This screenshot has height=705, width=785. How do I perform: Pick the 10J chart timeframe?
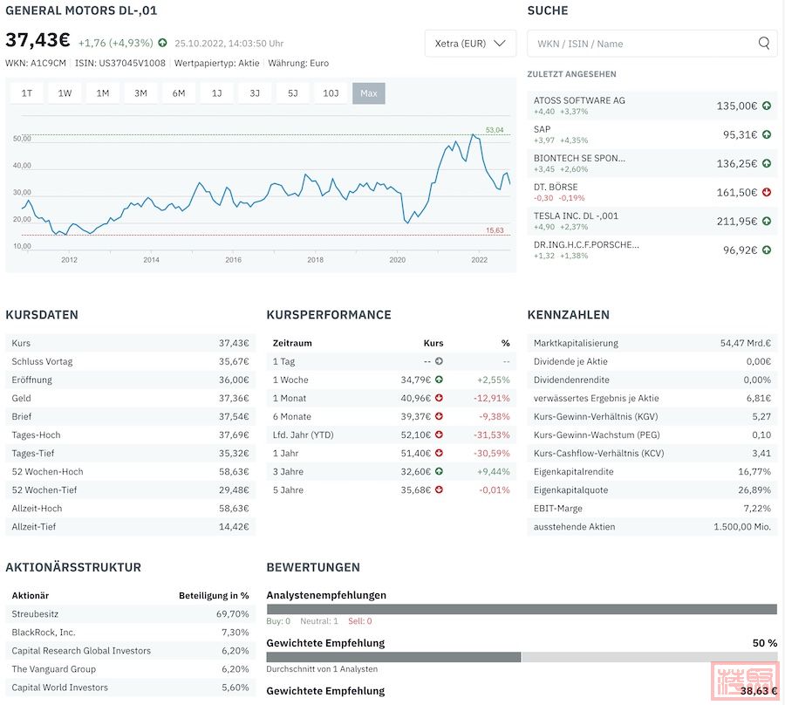pos(331,93)
